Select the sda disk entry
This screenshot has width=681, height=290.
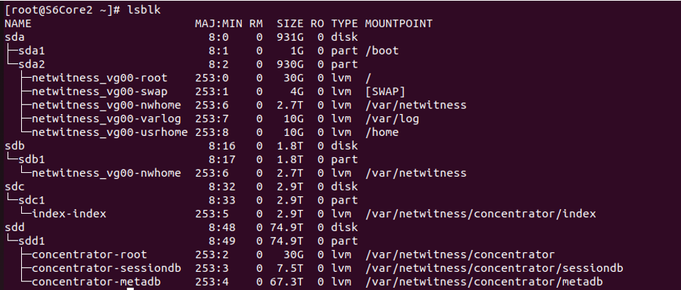(x=15, y=37)
